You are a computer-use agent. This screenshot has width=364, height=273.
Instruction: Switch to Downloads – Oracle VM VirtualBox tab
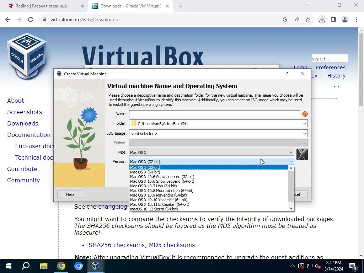point(131,6)
